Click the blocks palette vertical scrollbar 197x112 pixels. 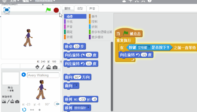tap(112, 76)
